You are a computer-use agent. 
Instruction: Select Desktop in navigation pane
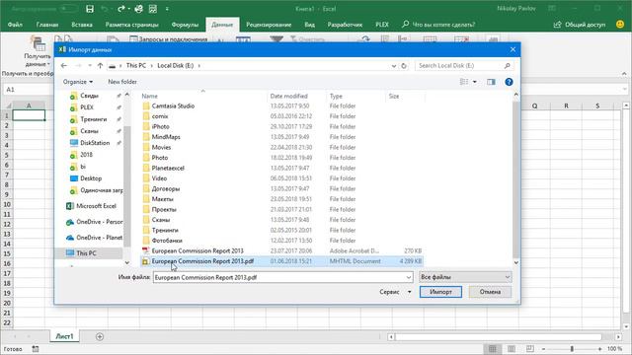click(x=86, y=178)
